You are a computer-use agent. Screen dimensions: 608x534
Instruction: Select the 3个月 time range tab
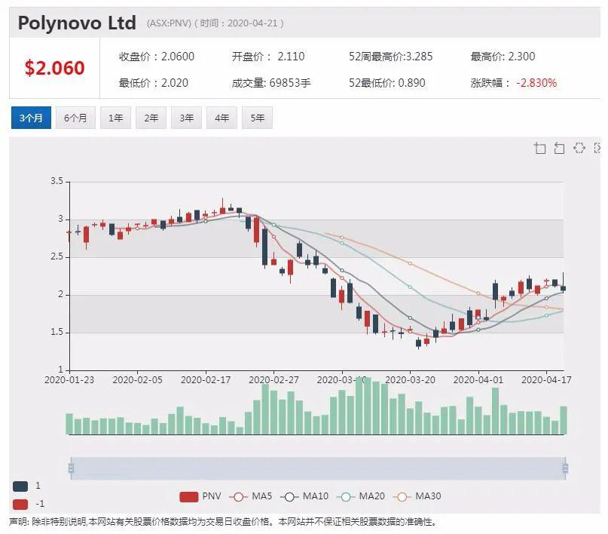pos(31,118)
